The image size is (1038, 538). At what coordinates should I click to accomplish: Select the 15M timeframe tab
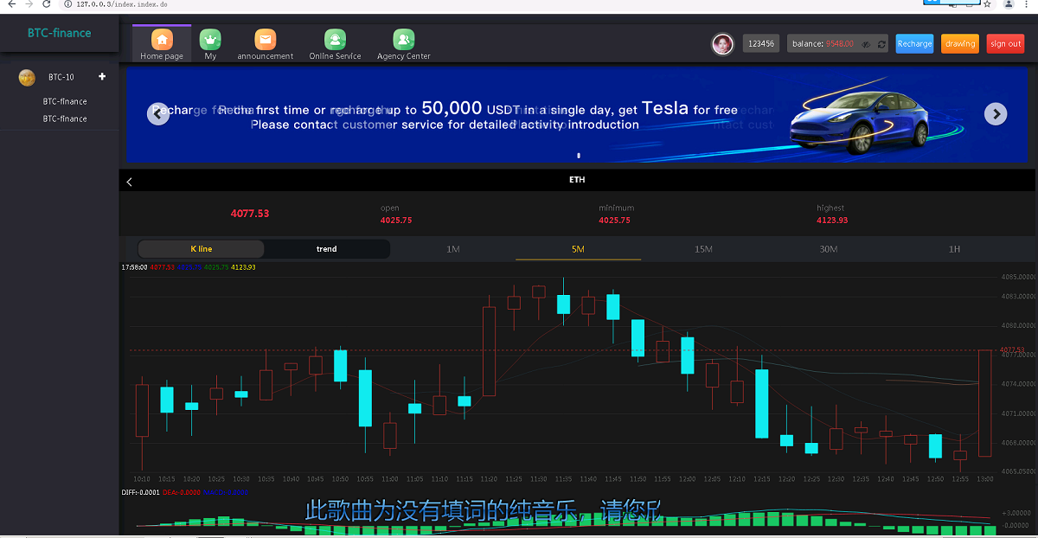click(x=703, y=249)
